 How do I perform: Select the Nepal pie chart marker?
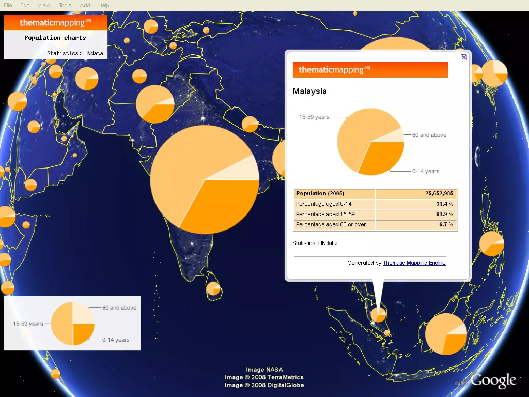[250, 124]
